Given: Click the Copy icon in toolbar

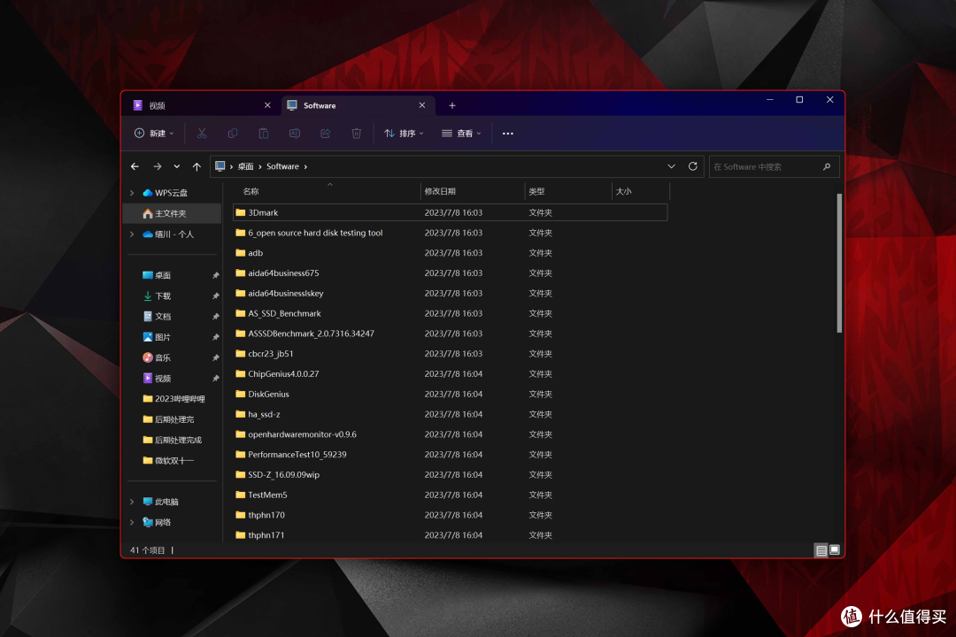Looking at the screenshot, I should (x=232, y=134).
